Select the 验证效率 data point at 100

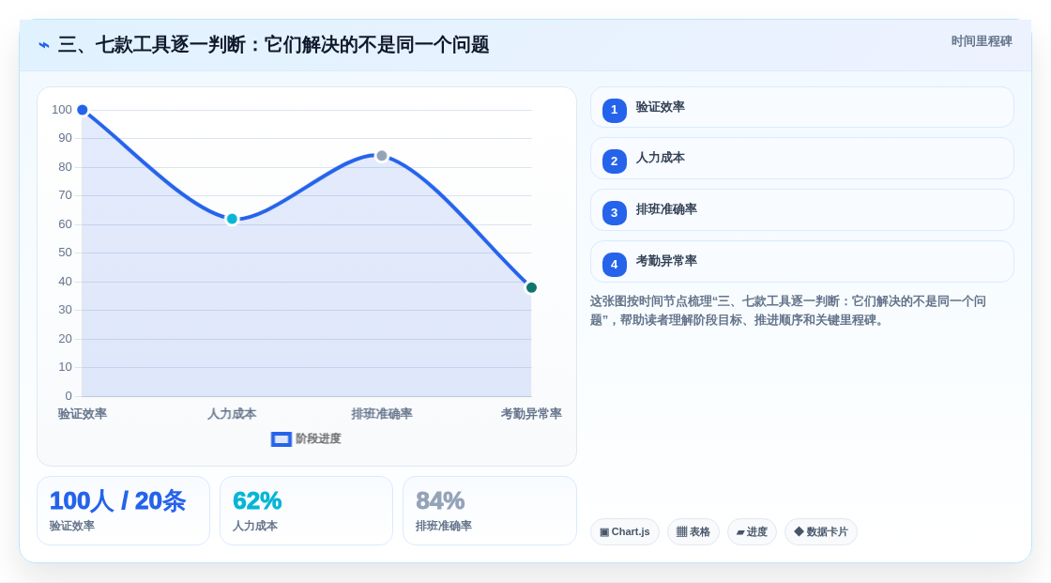(83, 110)
